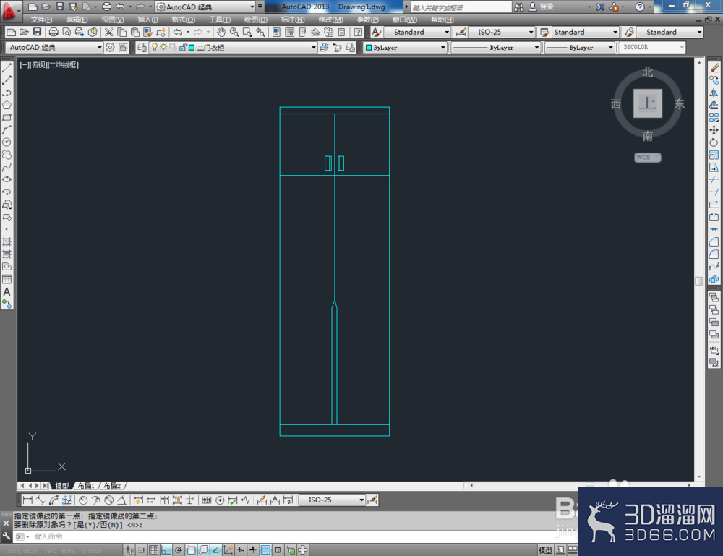Toggle grid display in status bar
Image resolution: width=723 pixels, height=556 pixels.
tap(153, 550)
